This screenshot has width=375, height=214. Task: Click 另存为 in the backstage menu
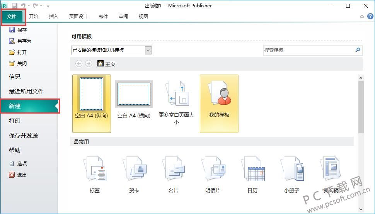pyautogui.click(x=20, y=41)
